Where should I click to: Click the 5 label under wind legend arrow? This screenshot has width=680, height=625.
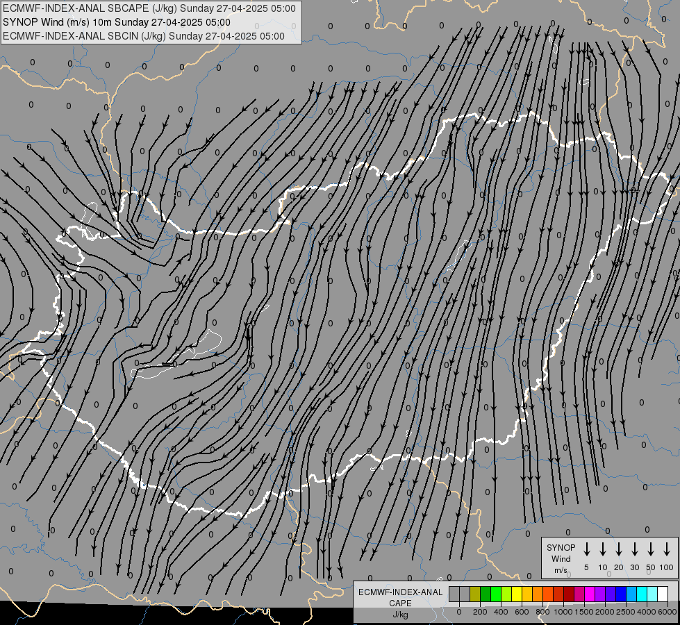(586, 567)
